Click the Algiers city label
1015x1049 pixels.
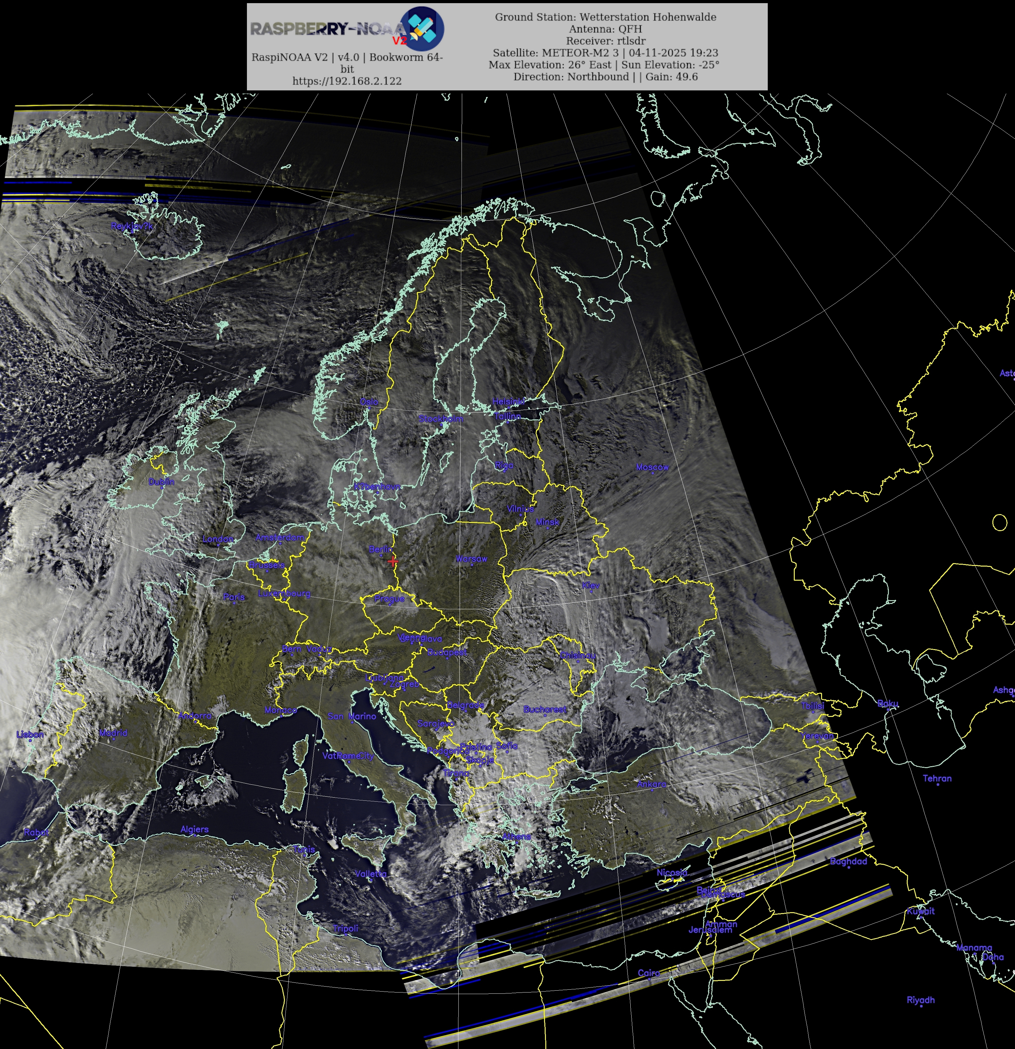click(194, 830)
